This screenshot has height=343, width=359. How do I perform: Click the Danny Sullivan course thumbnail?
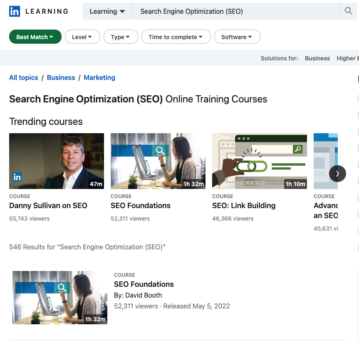(57, 161)
